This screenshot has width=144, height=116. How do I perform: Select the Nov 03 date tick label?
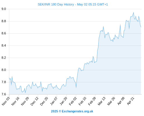[6, 101]
